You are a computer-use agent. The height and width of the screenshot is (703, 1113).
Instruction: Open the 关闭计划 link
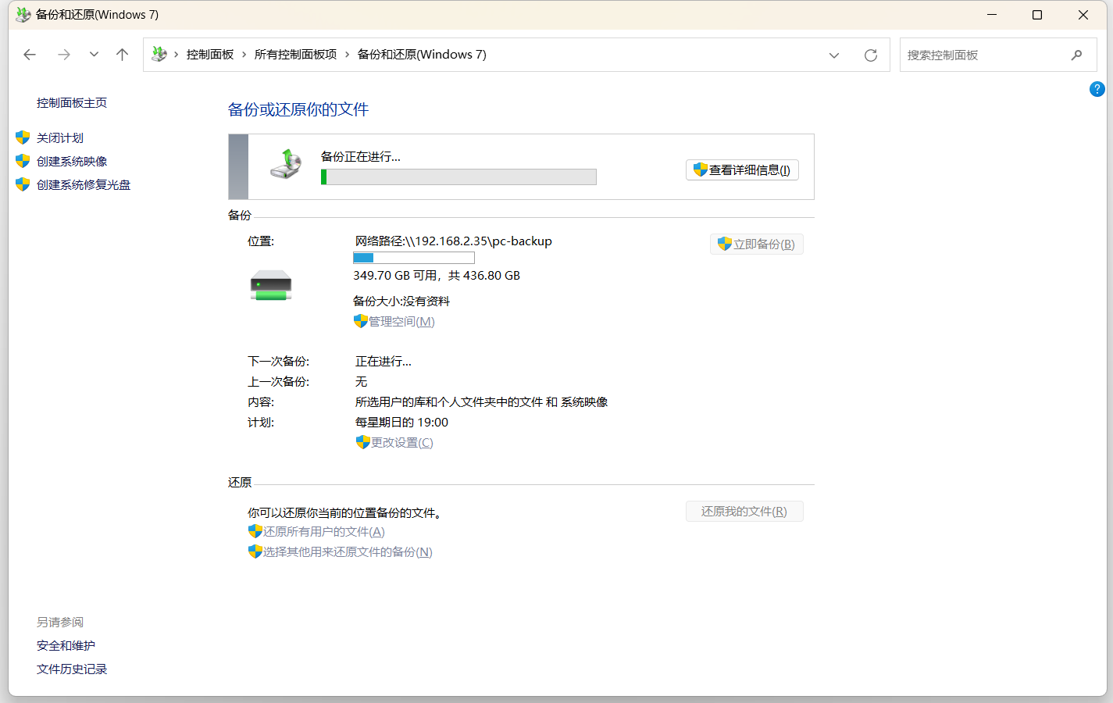[x=60, y=138]
